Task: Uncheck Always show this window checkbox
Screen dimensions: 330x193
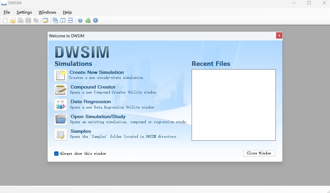Action: pos(57,153)
